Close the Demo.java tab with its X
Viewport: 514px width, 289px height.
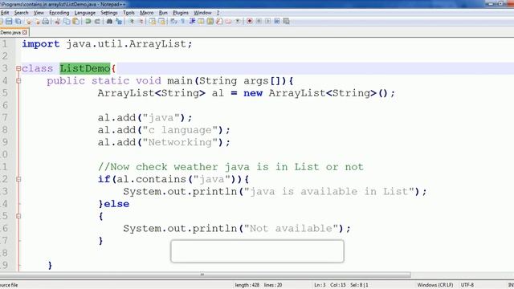point(25,32)
